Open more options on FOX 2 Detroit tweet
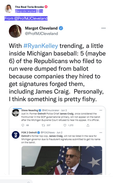Viewport: 113px width, 183px height. [101, 132]
